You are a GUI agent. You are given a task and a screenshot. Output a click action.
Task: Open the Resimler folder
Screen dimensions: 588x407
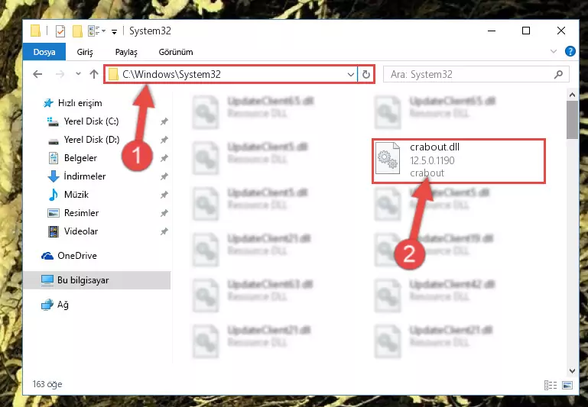[81, 213]
